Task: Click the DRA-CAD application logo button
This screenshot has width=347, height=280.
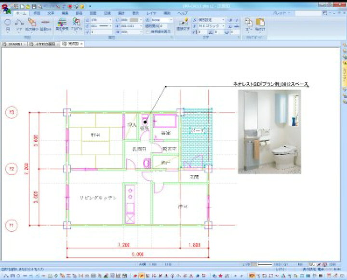Action: tap(6, 9)
